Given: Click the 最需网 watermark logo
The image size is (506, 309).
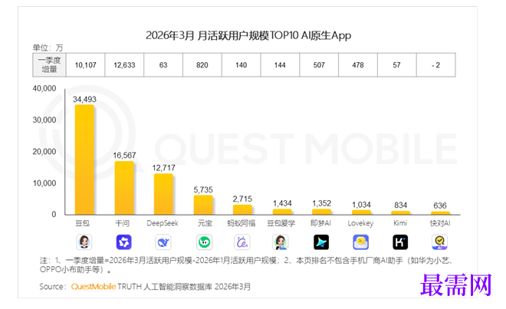Looking at the screenshot, I should [456, 285].
